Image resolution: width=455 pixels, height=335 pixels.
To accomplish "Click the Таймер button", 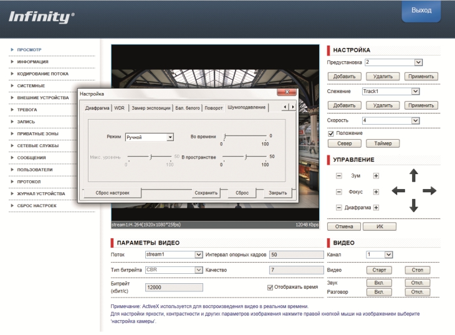I will click(x=383, y=143).
